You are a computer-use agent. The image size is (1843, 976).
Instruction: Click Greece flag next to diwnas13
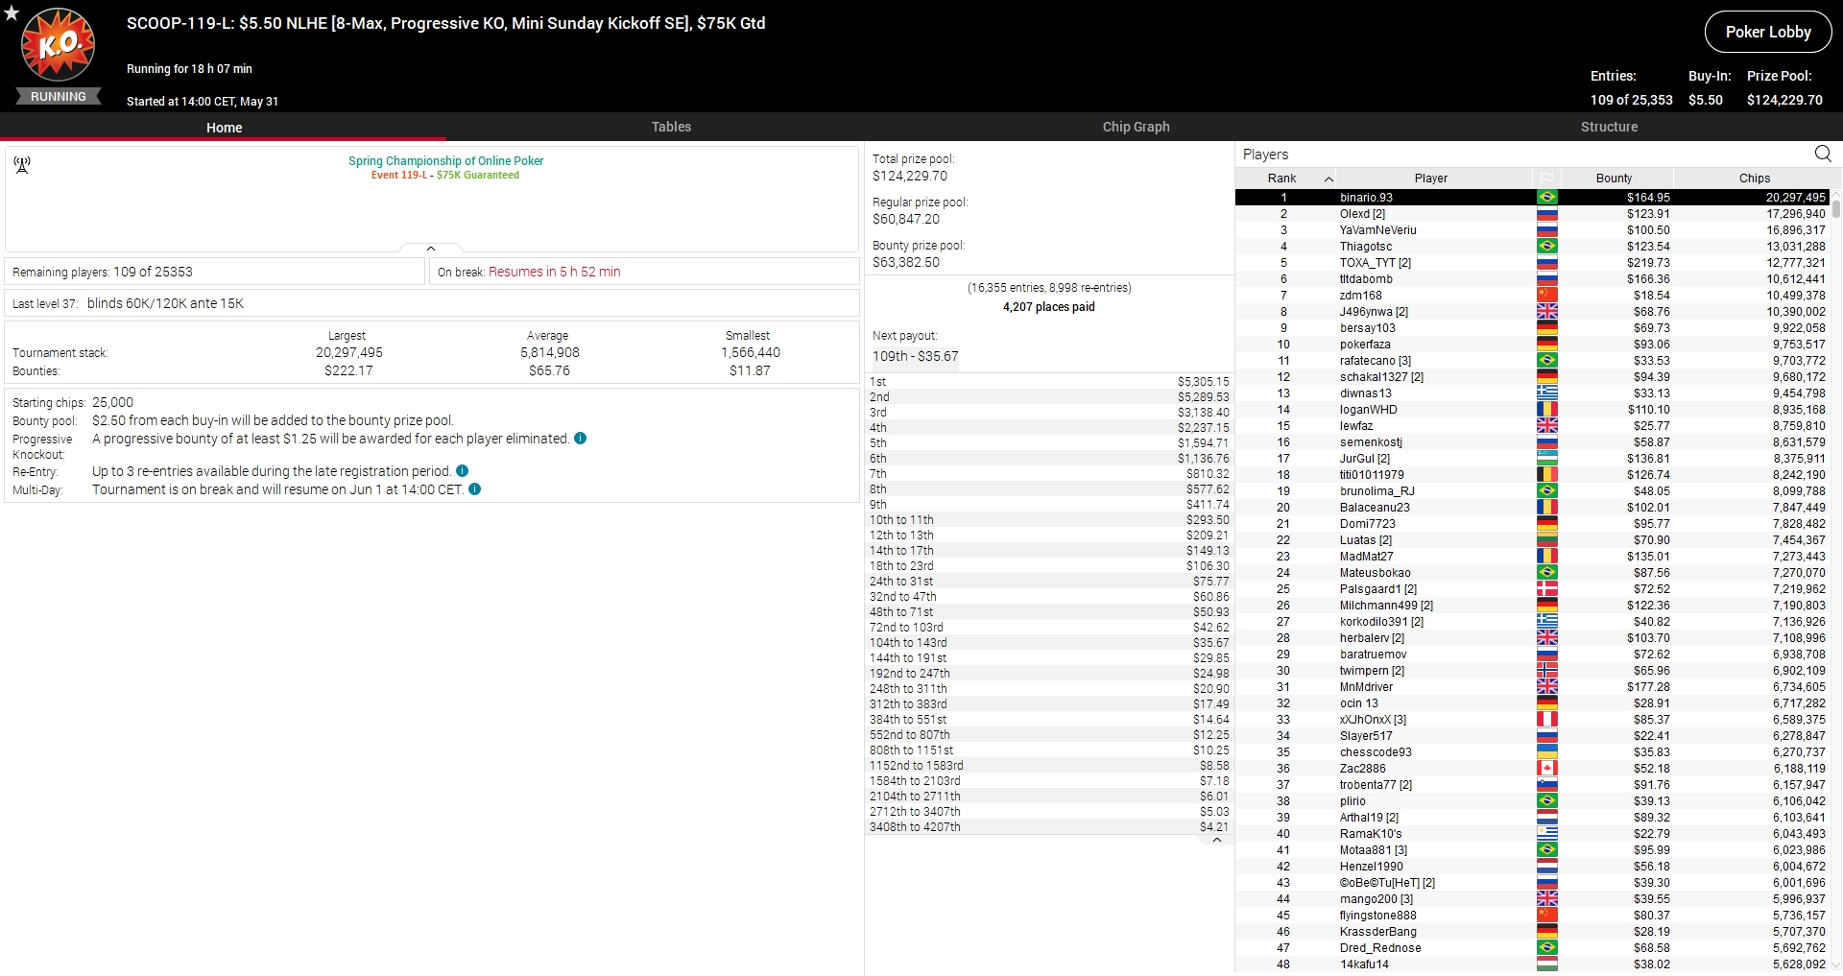(x=1546, y=393)
